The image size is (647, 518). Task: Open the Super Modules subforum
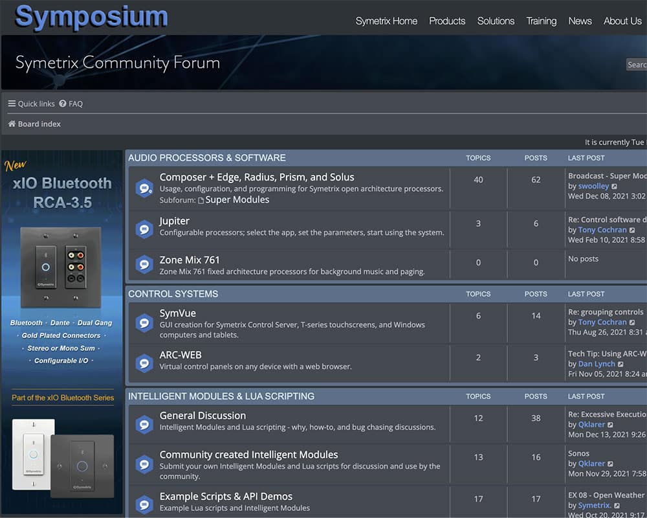click(x=237, y=200)
